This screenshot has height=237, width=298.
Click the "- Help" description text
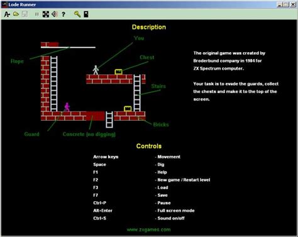pos(161,172)
